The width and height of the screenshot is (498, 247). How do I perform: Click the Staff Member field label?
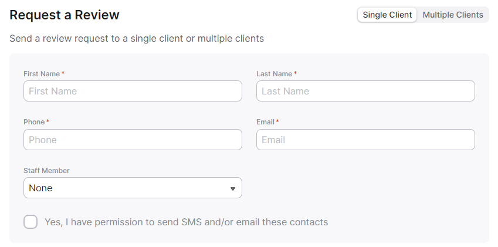[46, 171]
